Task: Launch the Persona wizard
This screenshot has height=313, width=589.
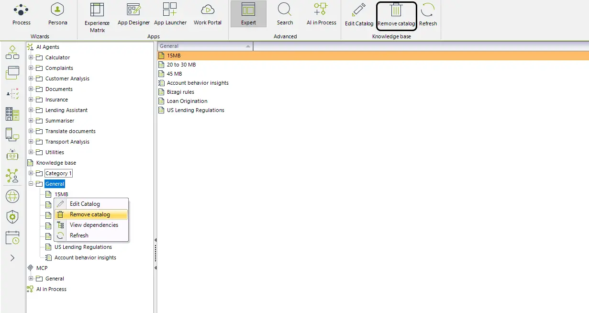Action: coord(58,14)
